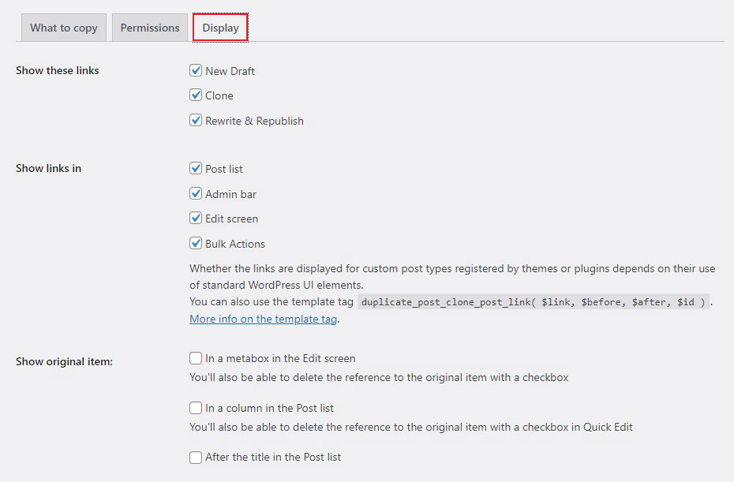The height and width of the screenshot is (482, 734).
Task: Toggle the Admin bar checkbox
Action: point(196,194)
